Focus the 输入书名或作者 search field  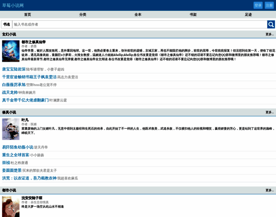click(139, 24)
